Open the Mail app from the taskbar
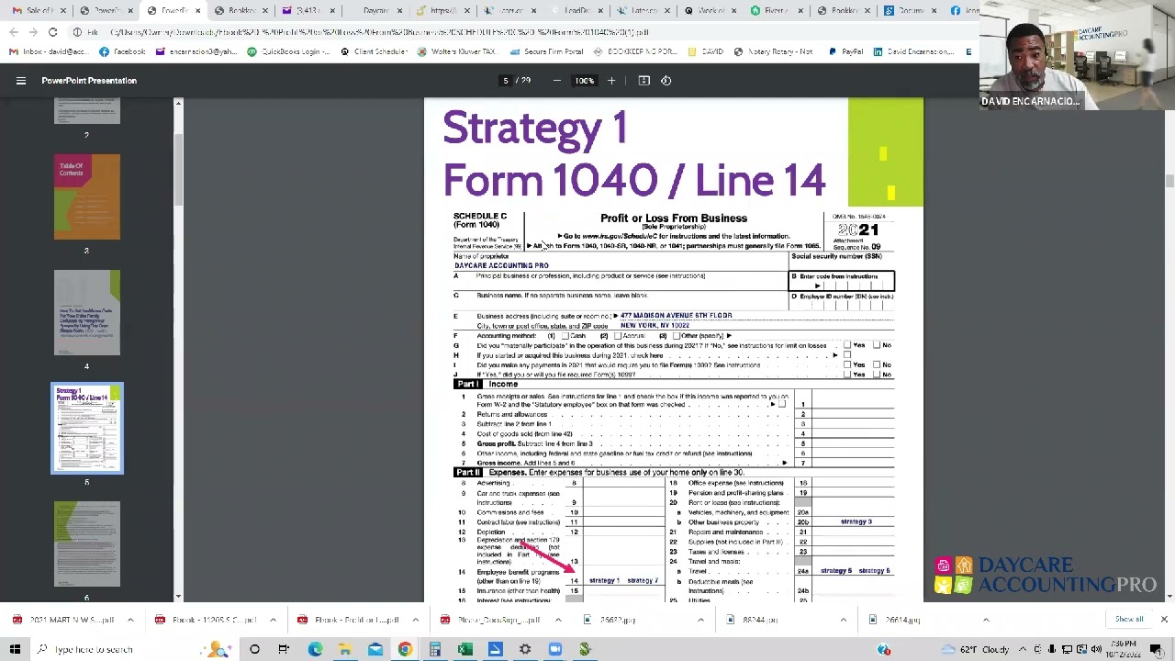The image size is (1175, 661). click(x=375, y=649)
